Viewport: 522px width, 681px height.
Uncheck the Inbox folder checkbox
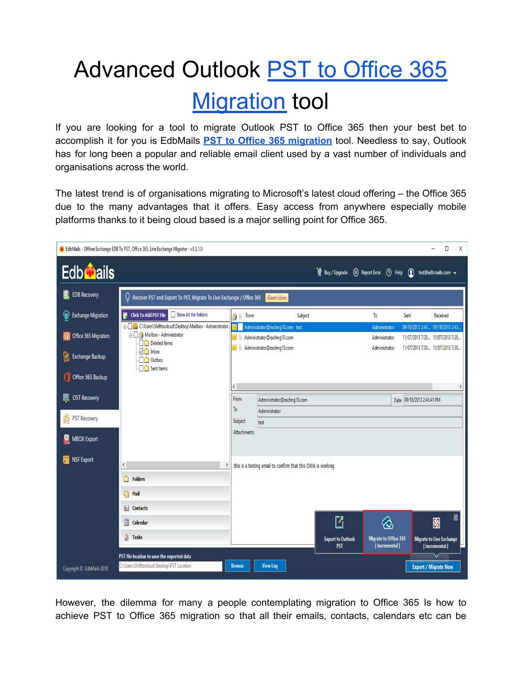click(141, 352)
